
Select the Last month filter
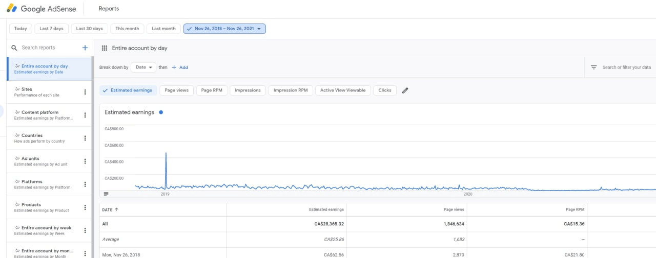click(x=163, y=29)
